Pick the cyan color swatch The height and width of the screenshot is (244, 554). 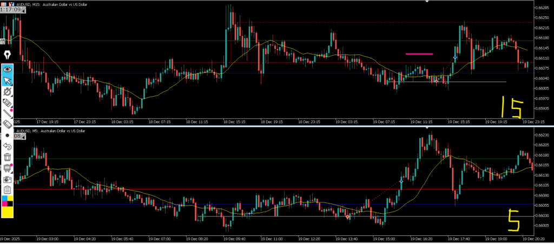click(5, 199)
